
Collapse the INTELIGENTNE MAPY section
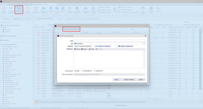point(1,44)
